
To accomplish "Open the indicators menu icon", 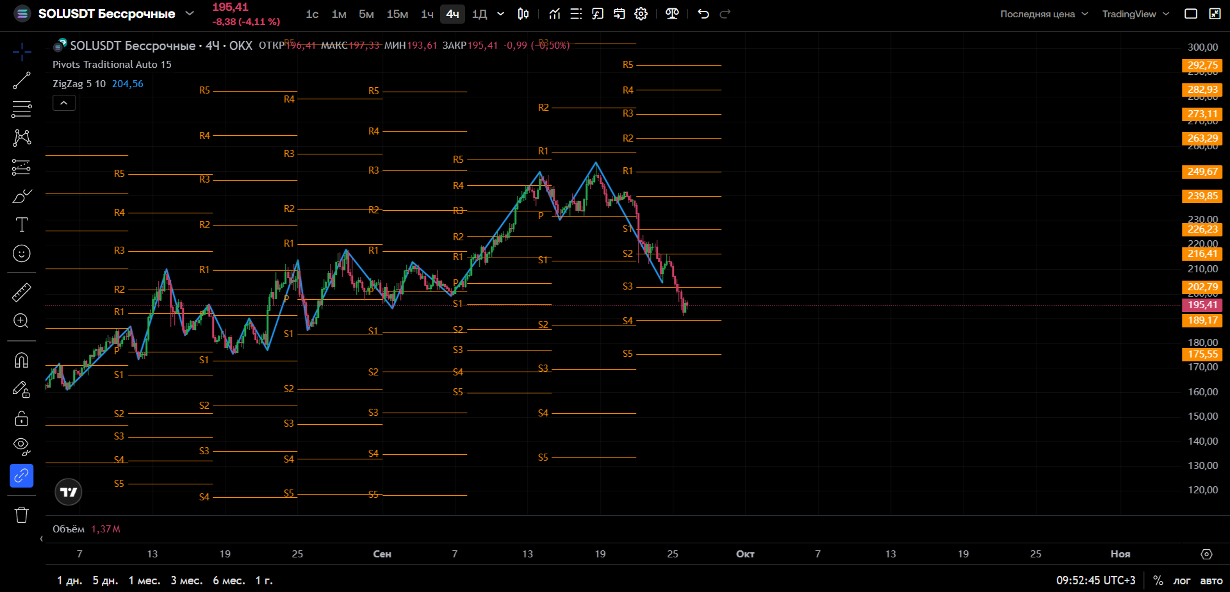I will click(x=555, y=14).
